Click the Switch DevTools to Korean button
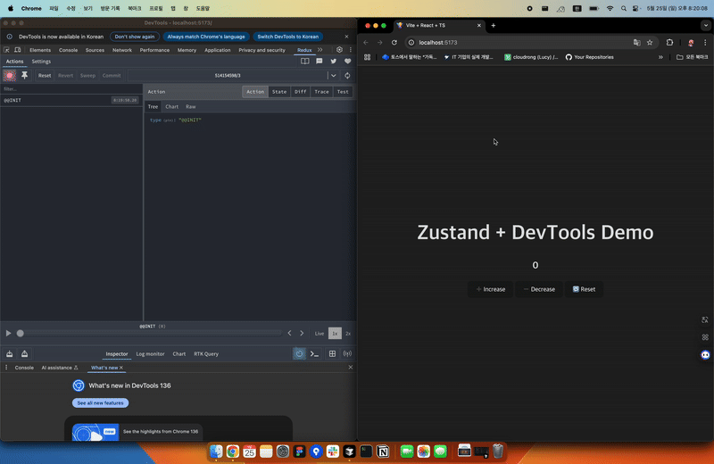This screenshot has width=714, height=464. [287, 37]
